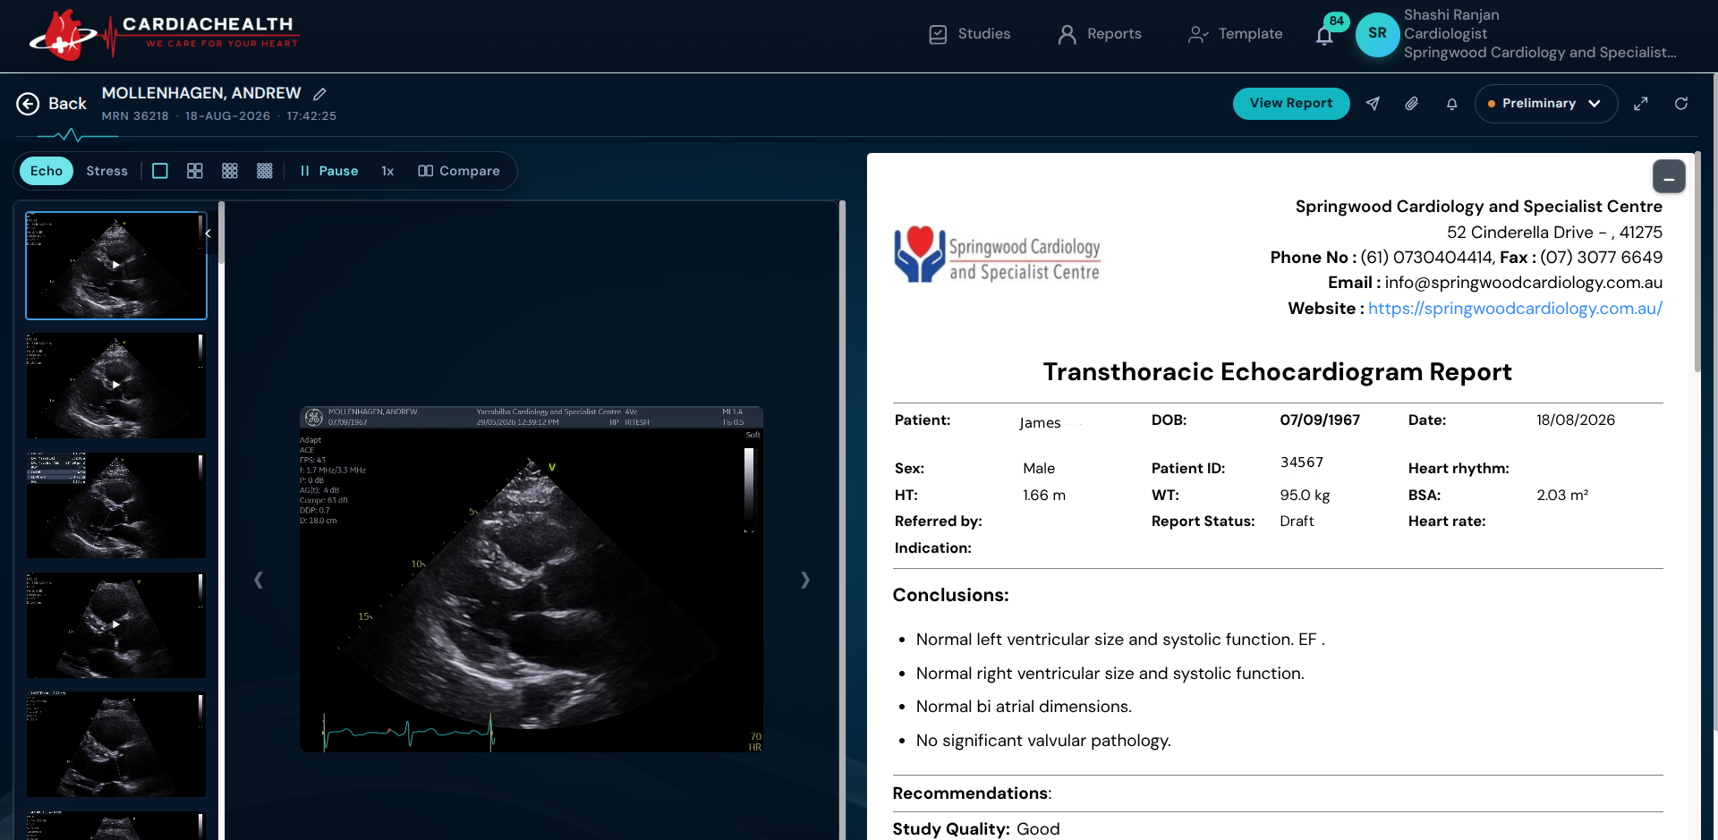This screenshot has width=1718, height=840.
Task: Select the fifth echo clip thumbnail
Action: tap(116, 744)
